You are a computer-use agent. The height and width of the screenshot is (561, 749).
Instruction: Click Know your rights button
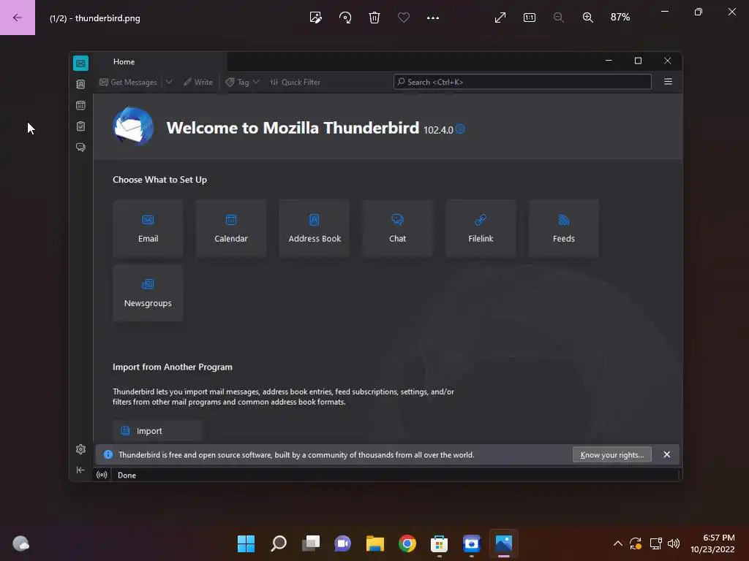point(612,455)
